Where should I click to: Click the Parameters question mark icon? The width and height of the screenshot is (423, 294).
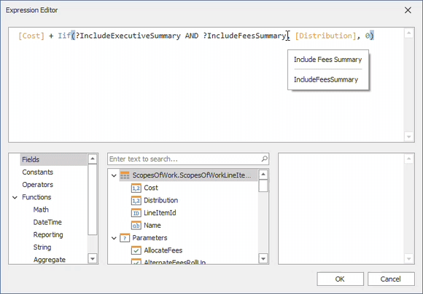pos(125,238)
